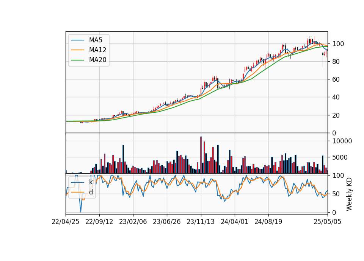Click the 24/08/19 date axis label

[x=268, y=222]
